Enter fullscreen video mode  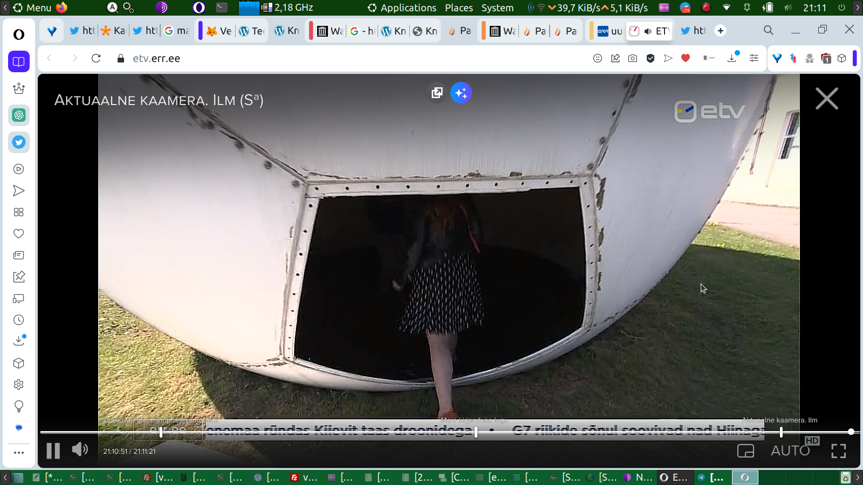tap(838, 451)
